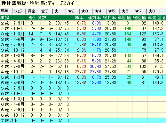Image resolution: width=166 pixels, height=123 pixels.
Task: Select the row 6歳・7-9月
Action: click(x=83, y=110)
